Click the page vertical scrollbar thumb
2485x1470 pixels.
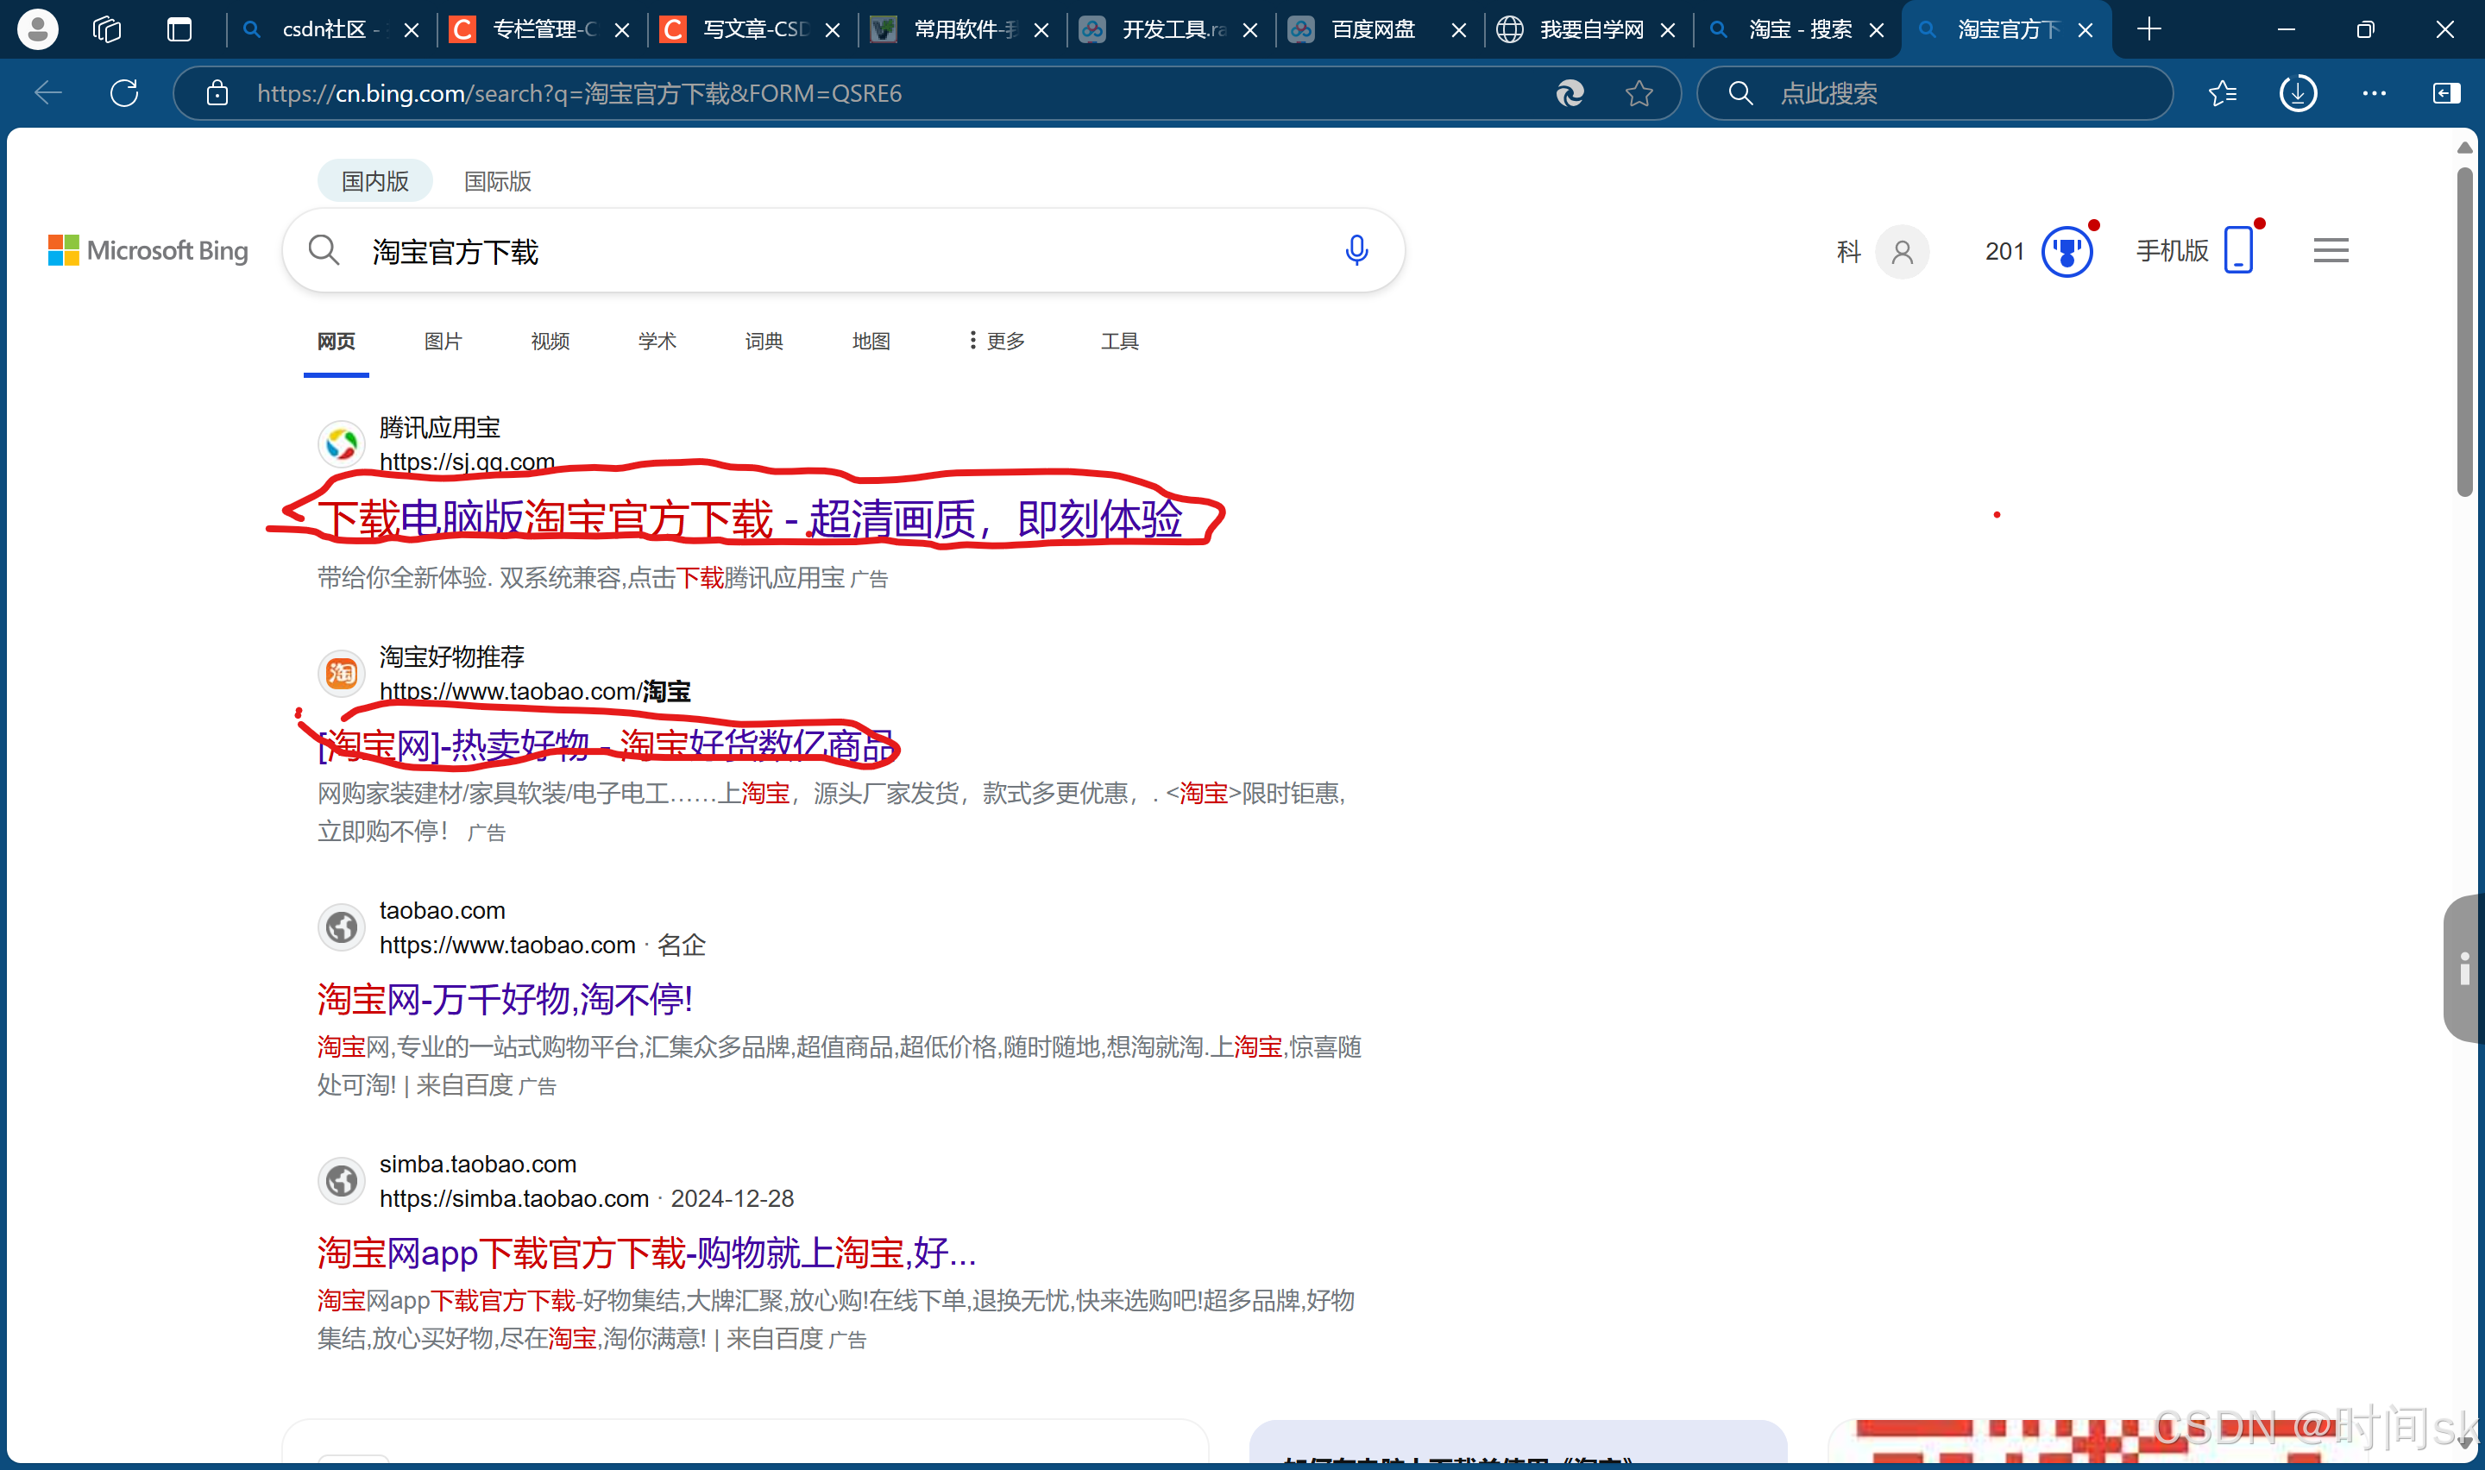(x=2465, y=332)
